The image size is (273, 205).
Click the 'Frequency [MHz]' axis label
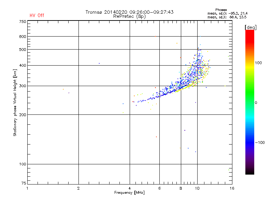129,193
